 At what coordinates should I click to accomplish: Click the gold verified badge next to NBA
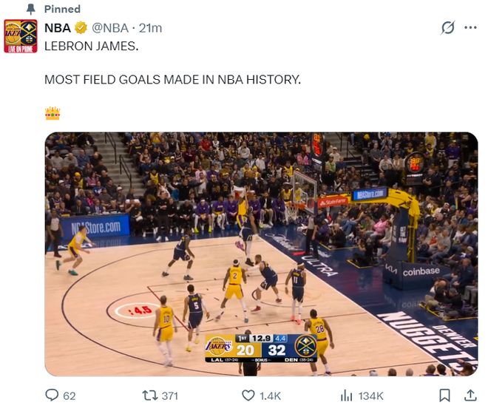coord(81,28)
